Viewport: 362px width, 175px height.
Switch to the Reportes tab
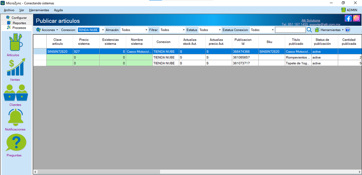pyautogui.click(x=16, y=23)
